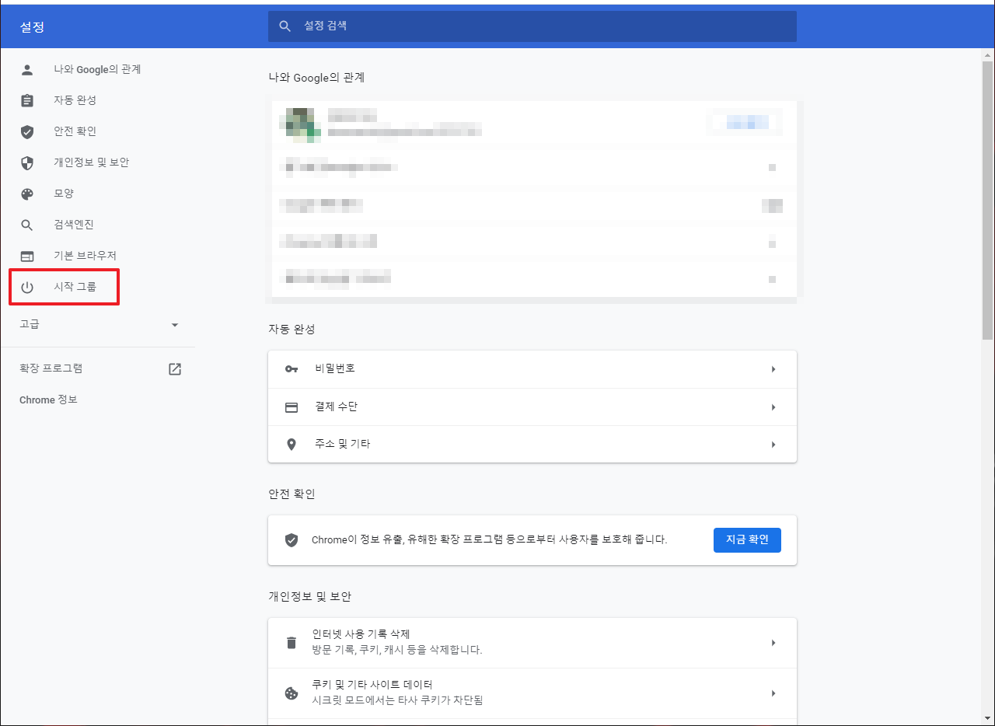This screenshot has width=995, height=726.
Task: Open the 인터넷 사용 기록 삭제 row arrow
Action: pos(773,643)
